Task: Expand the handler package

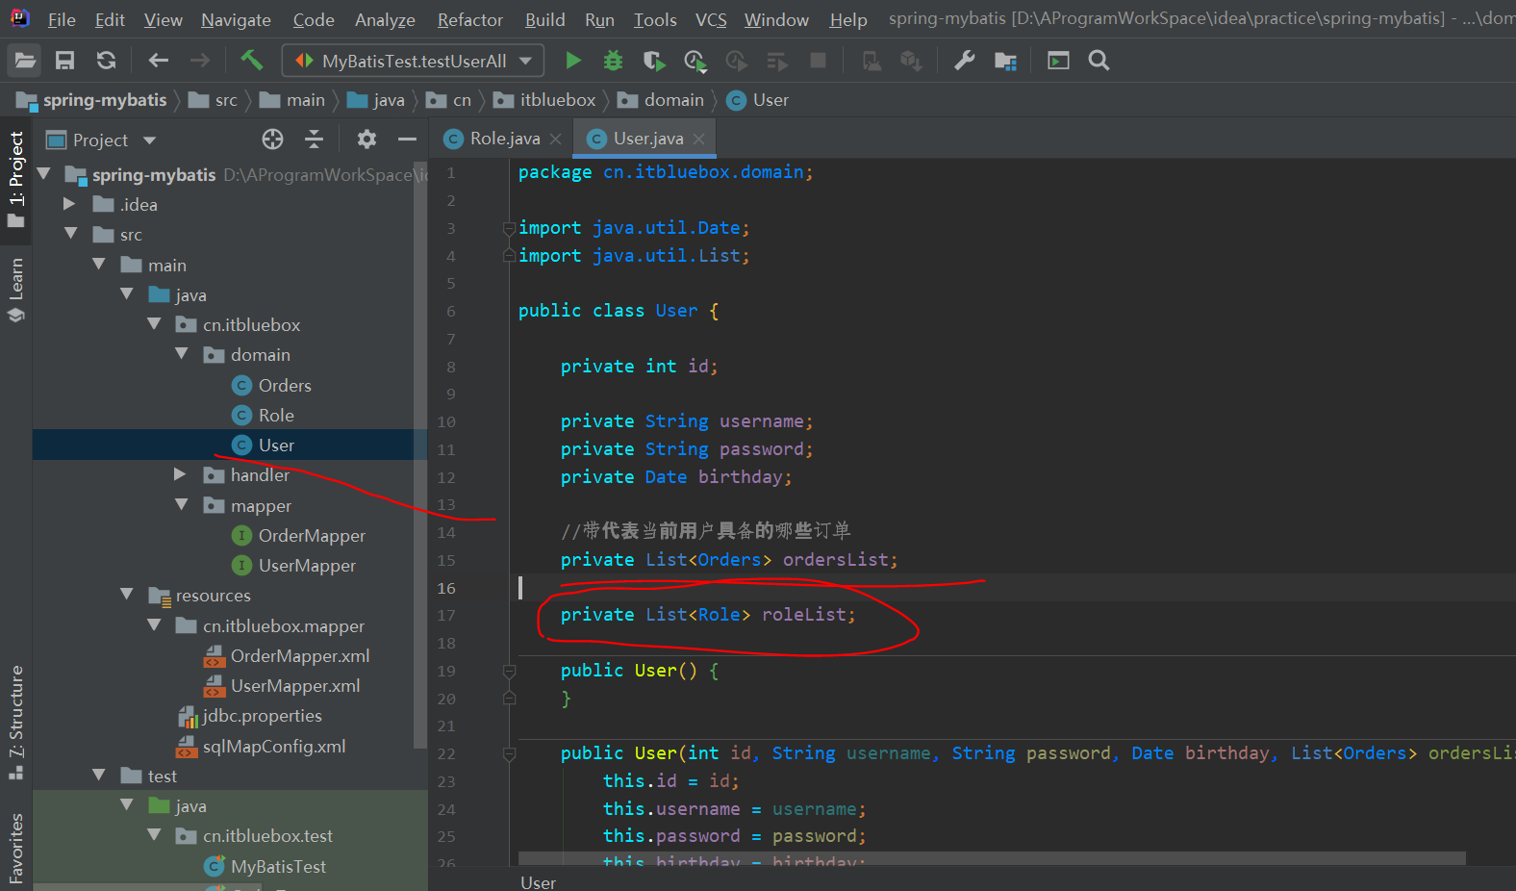Action: [x=180, y=474]
